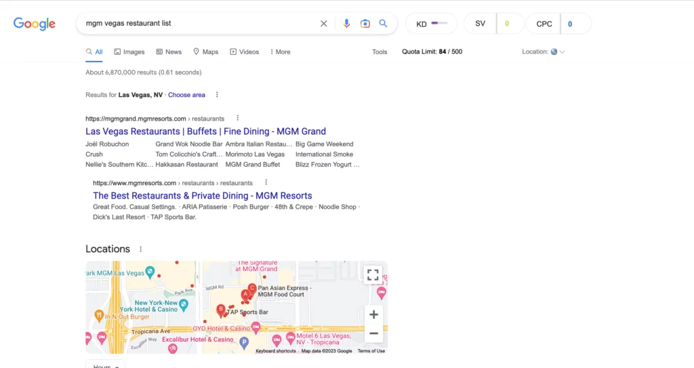Switch to the Maps tab
The height and width of the screenshot is (368, 694).
click(205, 52)
